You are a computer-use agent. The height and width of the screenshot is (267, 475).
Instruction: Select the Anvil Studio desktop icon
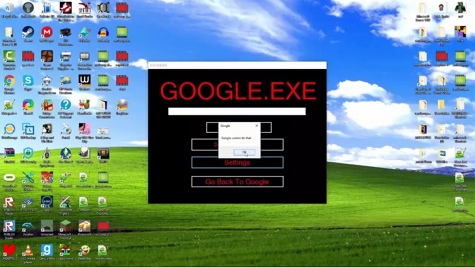85,10
